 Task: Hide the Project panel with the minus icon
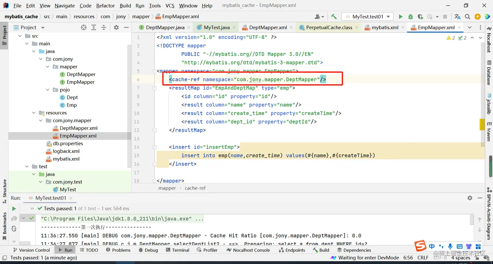[x=126, y=28]
